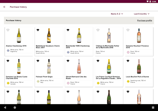Click the badge icon on Folonari Pinot Grigio
Viewport: 158px width, 111px height.
click(38, 81)
